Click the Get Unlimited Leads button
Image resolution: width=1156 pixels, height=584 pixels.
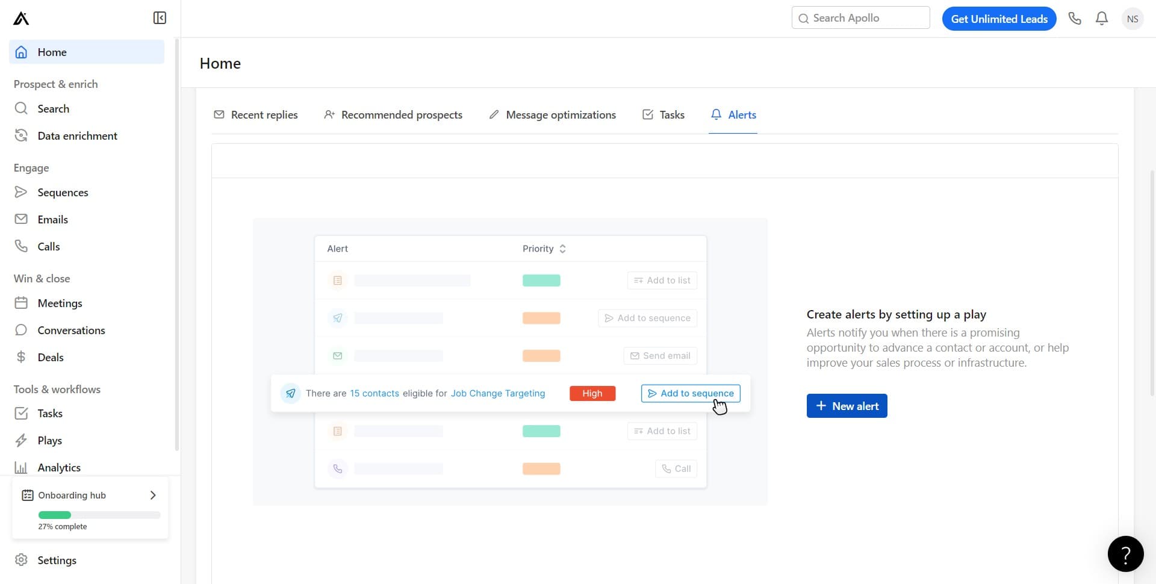[x=999, y=19]
